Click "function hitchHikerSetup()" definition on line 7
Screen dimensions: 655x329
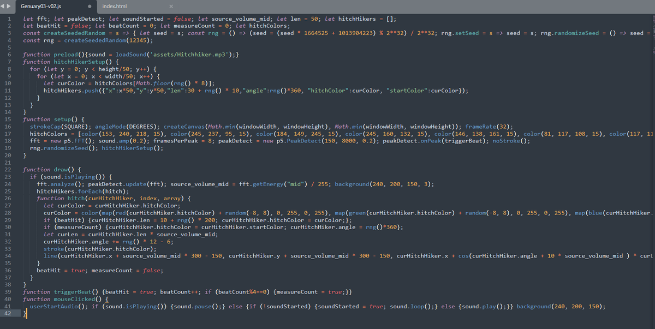tap(67, 62)
